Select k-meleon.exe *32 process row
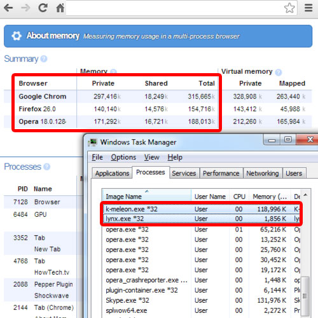The image size is (318, 318). tap(201, 209)
